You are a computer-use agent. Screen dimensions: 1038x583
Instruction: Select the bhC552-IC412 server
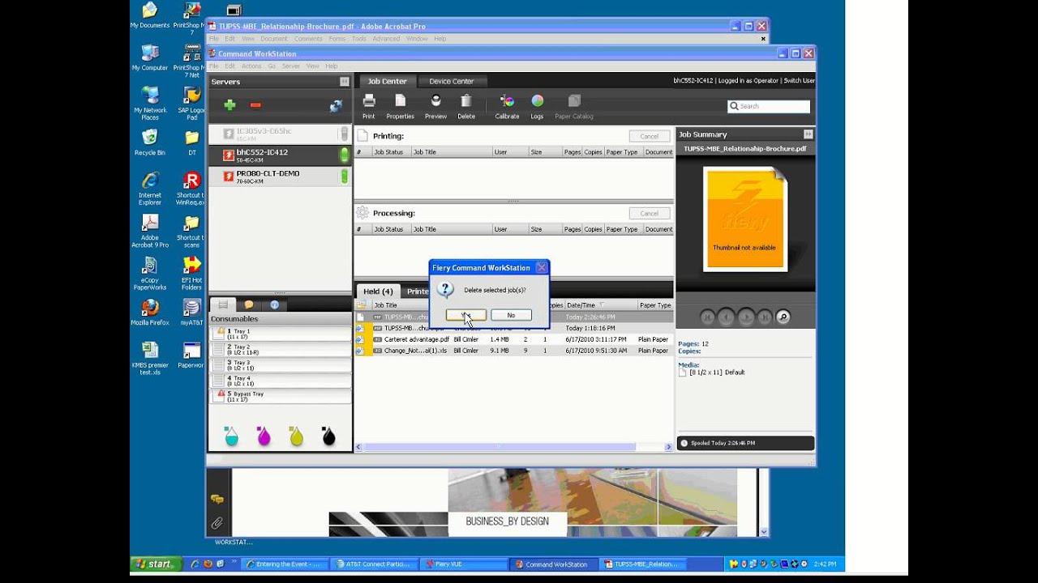click(x=280, y=155)
